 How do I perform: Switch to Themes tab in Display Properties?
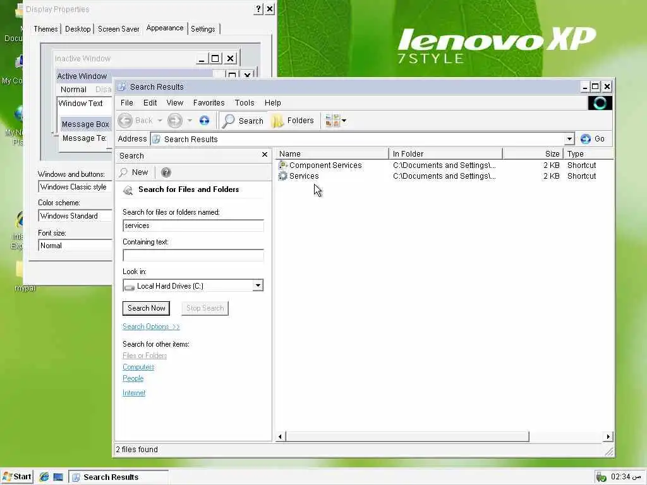[x=45, y=29]
